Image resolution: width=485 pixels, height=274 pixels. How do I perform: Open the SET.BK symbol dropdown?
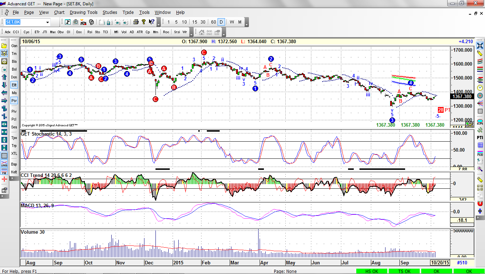click(x=47, y=22)
